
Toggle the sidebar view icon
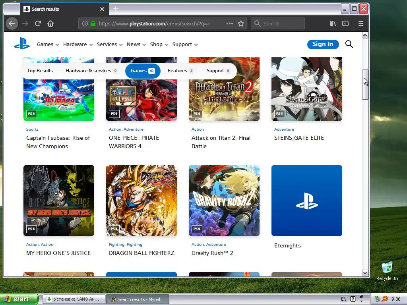pos(345,23)
